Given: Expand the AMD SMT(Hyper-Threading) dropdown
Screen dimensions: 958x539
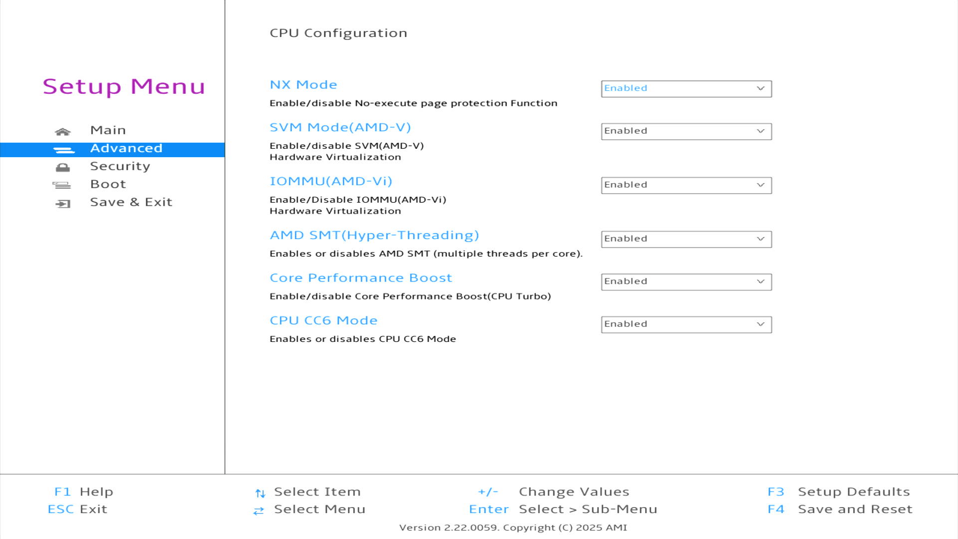Looking at the screenshot, I should coord(686,239).
